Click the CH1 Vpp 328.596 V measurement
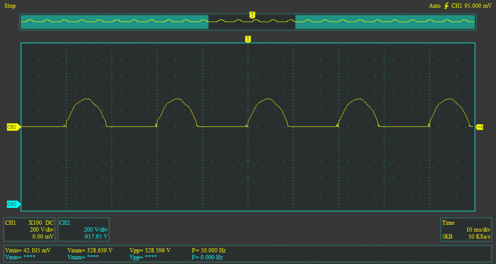 (x=150, y=250)
